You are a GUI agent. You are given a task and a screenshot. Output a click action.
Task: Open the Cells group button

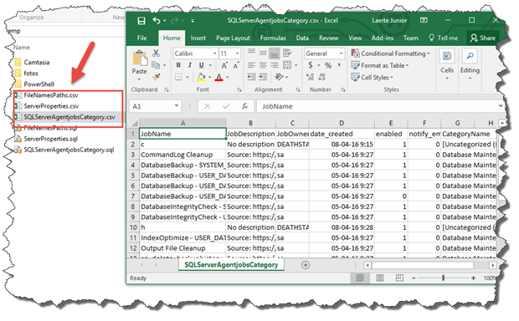(x=447, y=65)
